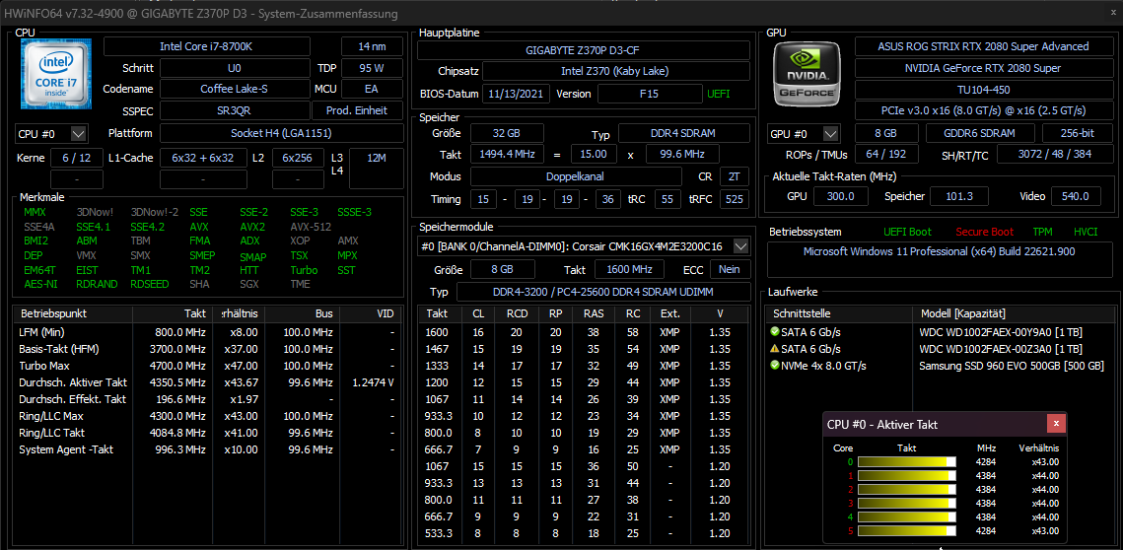1123x550 pixels.
Task: Click the HVCI indicator
Action: (1086, 232)
